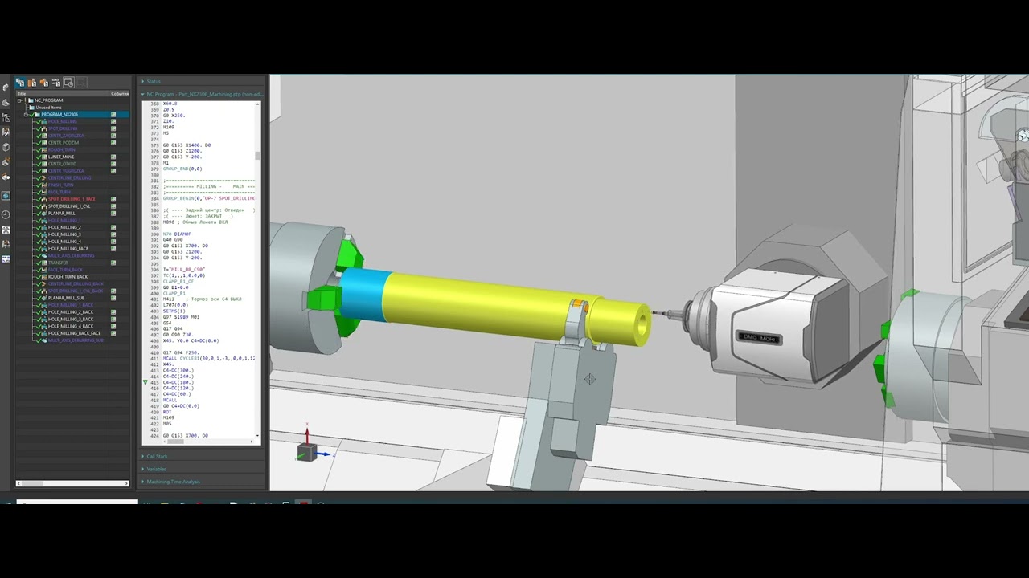
Task: Click the Title column header
Action: [63, 93]
